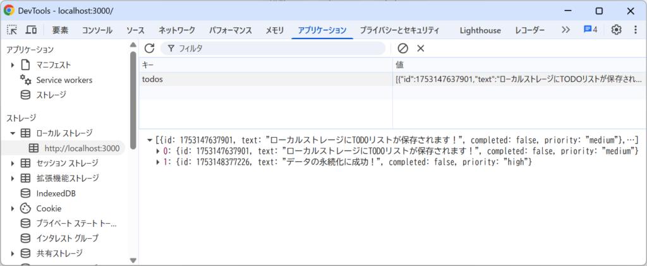Switch to the メモリ tab
647x266 pixels.
[x=275, y=30]
